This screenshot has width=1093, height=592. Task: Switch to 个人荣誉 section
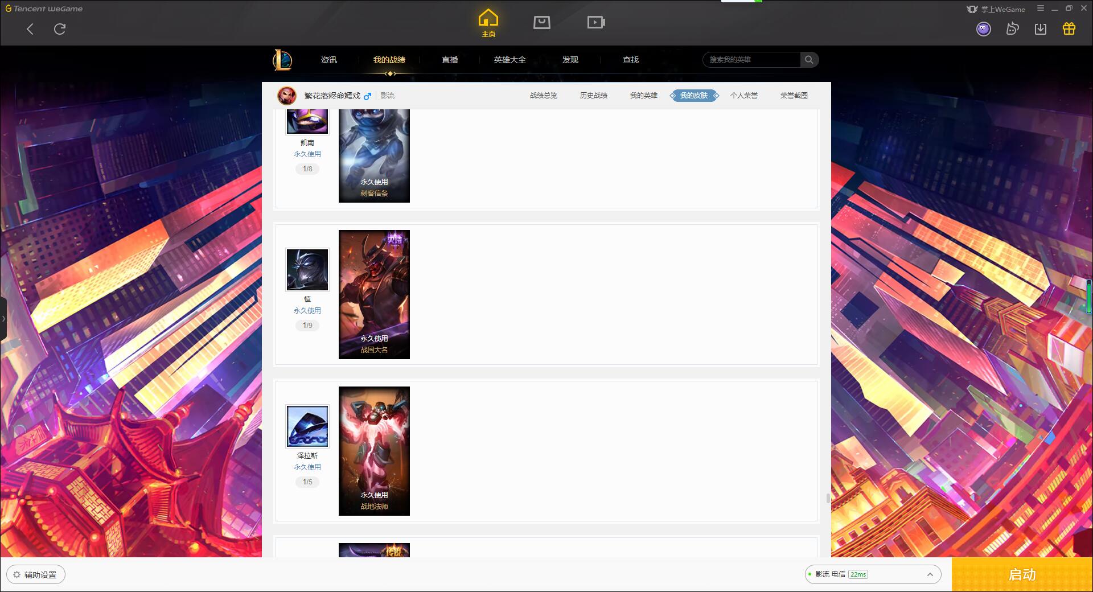(x=744, y=96)
